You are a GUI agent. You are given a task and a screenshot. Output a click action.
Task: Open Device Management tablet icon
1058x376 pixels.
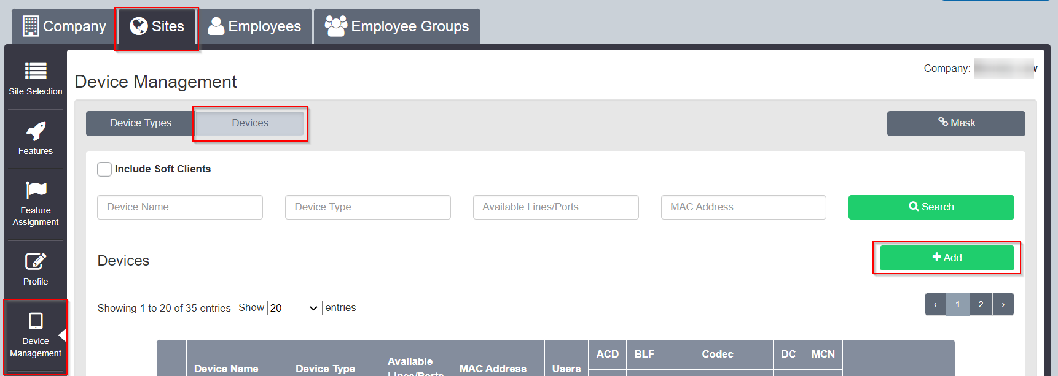point(36,321)
